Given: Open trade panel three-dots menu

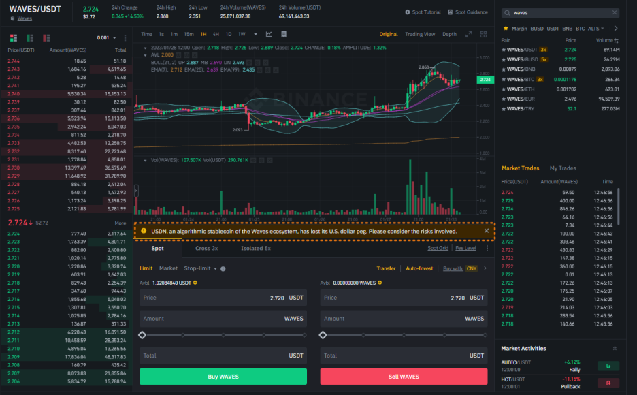Looking at the screenshot, I should click(x=487, y=248).
